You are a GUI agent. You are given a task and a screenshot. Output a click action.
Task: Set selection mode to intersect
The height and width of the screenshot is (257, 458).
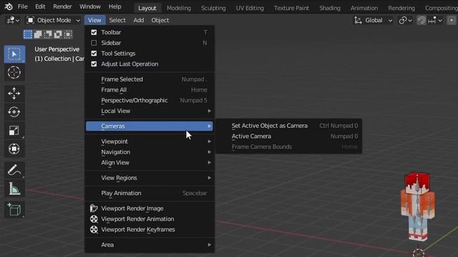click(68, 34)
